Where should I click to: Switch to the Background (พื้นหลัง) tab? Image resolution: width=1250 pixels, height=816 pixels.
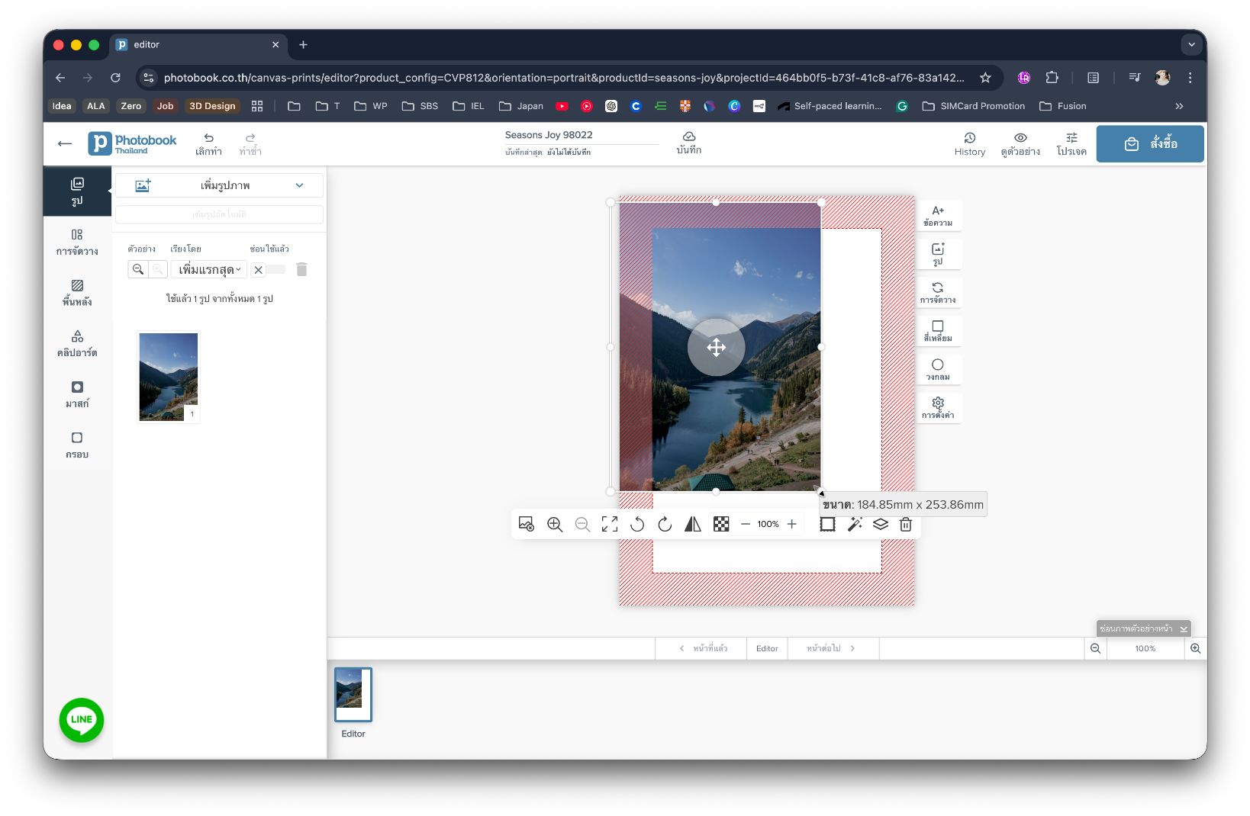(77, 293)
